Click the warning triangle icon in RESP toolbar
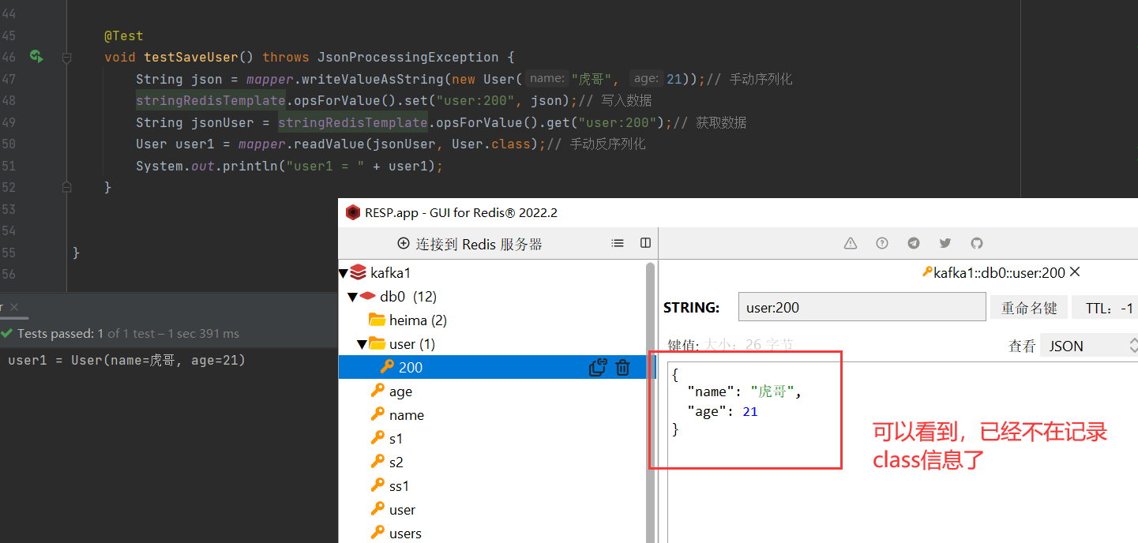 [x=851, y=243]
